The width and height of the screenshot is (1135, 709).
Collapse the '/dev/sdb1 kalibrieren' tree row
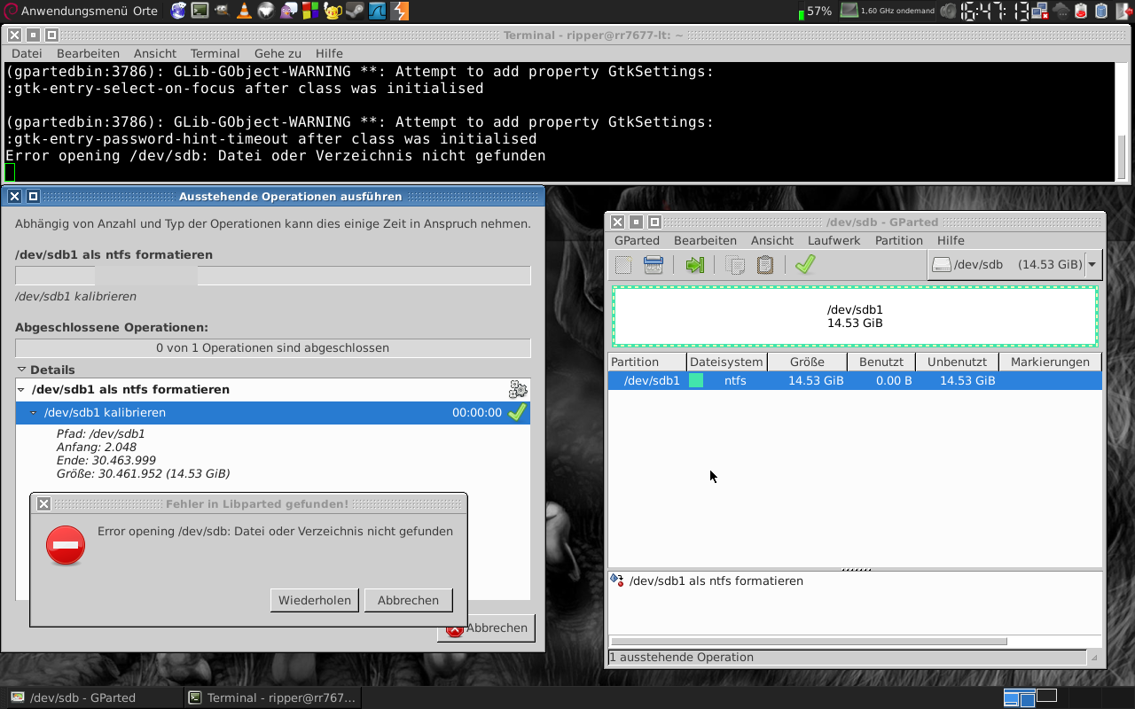tap(34, 412)
